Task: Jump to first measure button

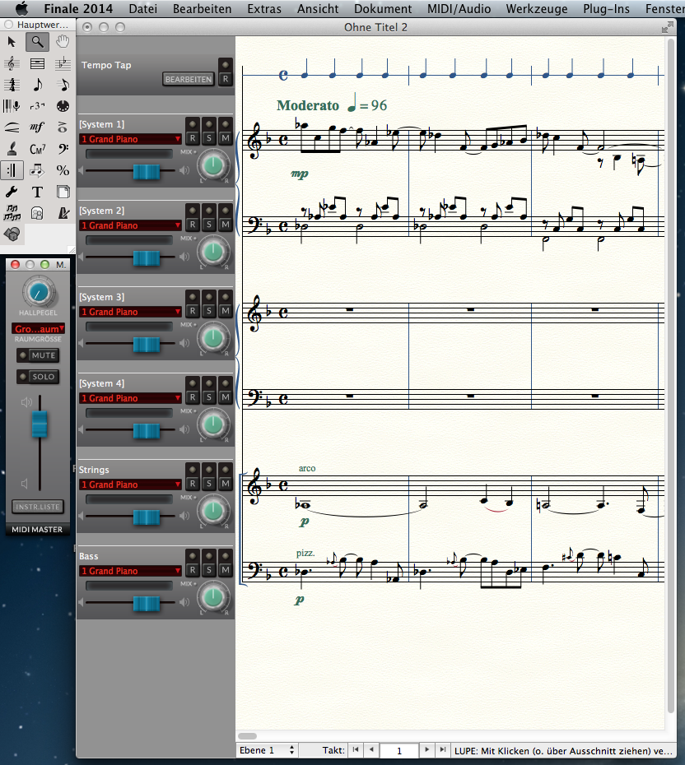Action: click(x=356, y=750)
